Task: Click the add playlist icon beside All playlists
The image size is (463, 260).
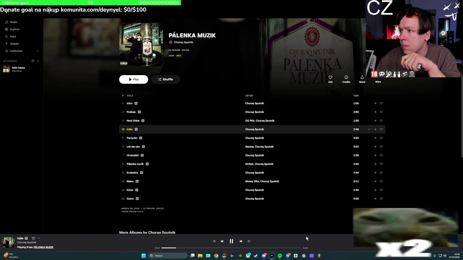Action: [x=33, y=61]
